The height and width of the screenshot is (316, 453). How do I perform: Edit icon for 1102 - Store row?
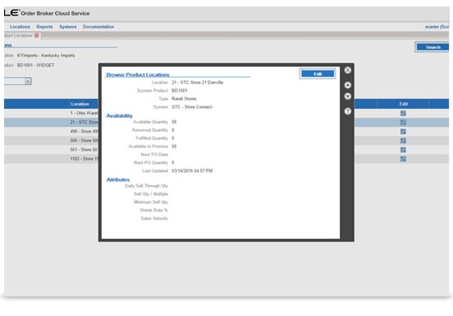pos(403,159)
